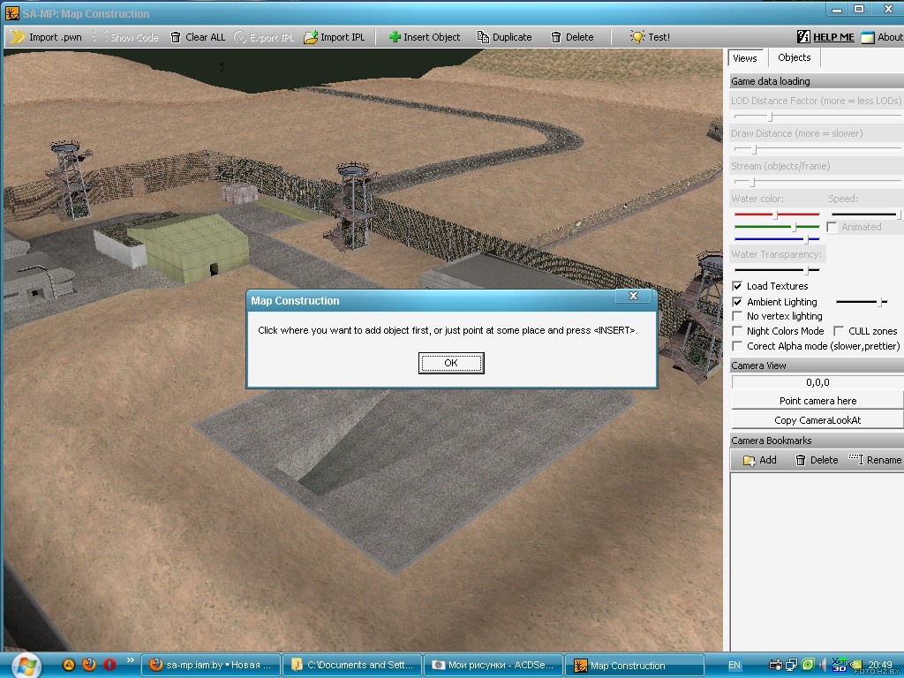Screen dimensions: 904x678
Task: Click the empty Camera Bookmarks list
Action: (x=816, y=562)
